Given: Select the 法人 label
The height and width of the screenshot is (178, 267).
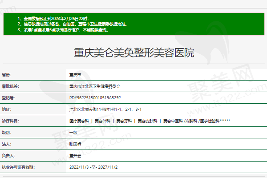Looking at the screenshot, I should click(7, 144).
